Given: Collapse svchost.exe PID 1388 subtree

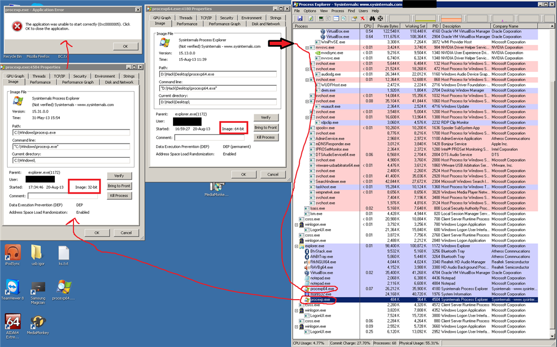Looking at the screenshot, I should [x=307, y=117].
